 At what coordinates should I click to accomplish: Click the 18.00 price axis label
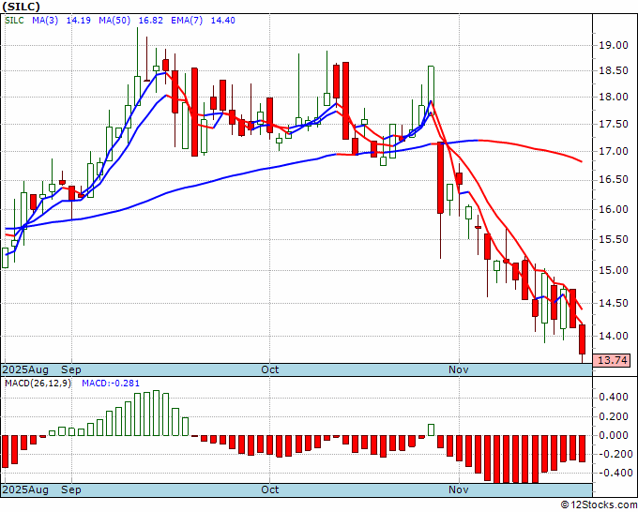tap(614, 97)
